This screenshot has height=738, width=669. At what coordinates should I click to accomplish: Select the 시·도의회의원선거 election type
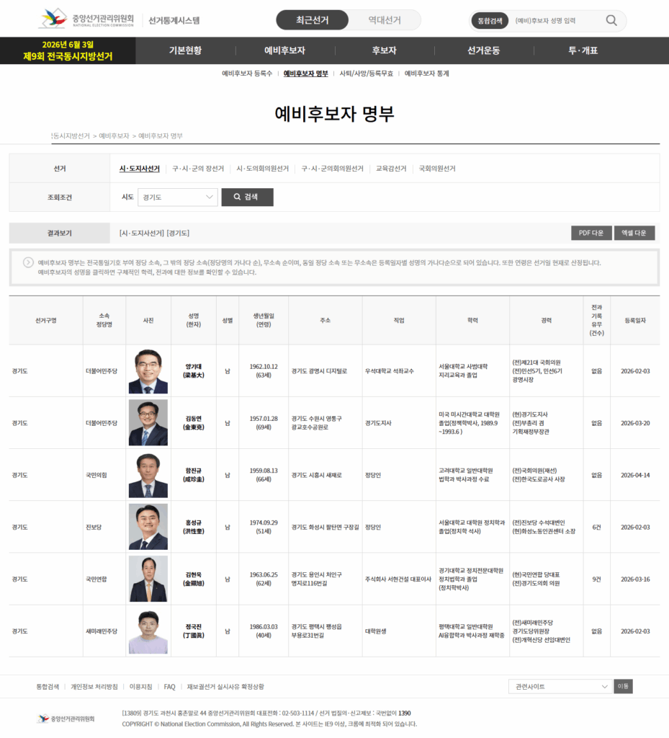262,169
